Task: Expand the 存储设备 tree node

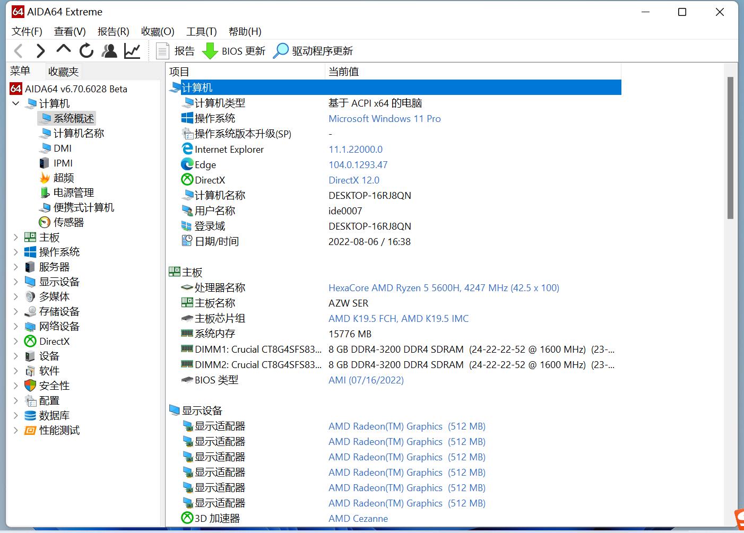Action: pyautogui.click(x=16, y=311)
